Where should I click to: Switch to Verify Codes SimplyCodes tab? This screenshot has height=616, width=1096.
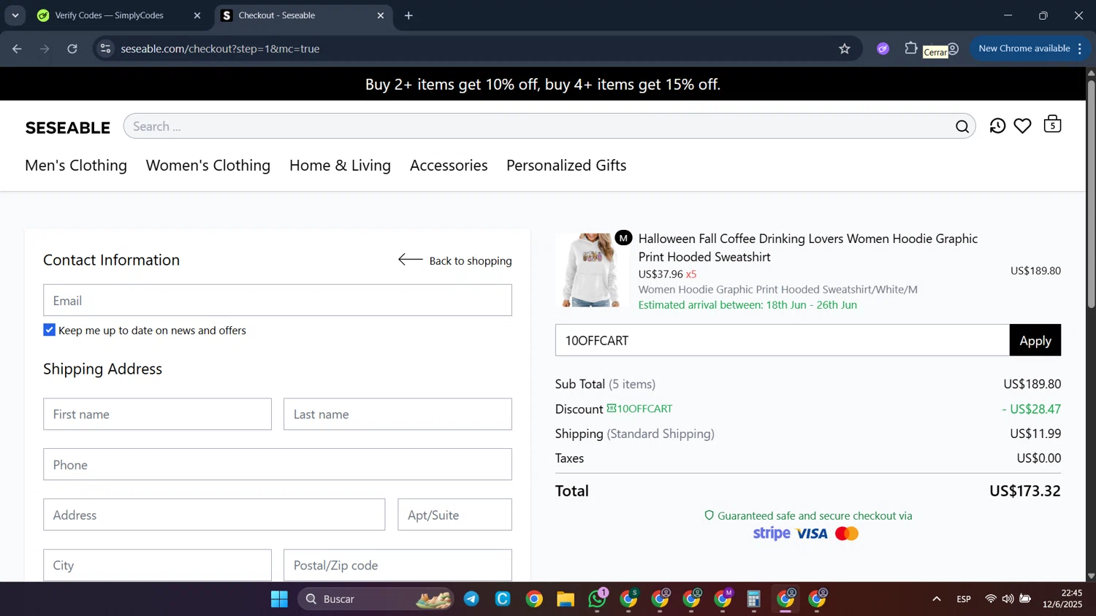pyautogui.click(x=121, y=15)
